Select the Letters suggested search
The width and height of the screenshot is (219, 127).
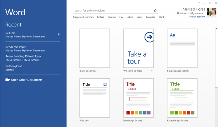point(100,17)
